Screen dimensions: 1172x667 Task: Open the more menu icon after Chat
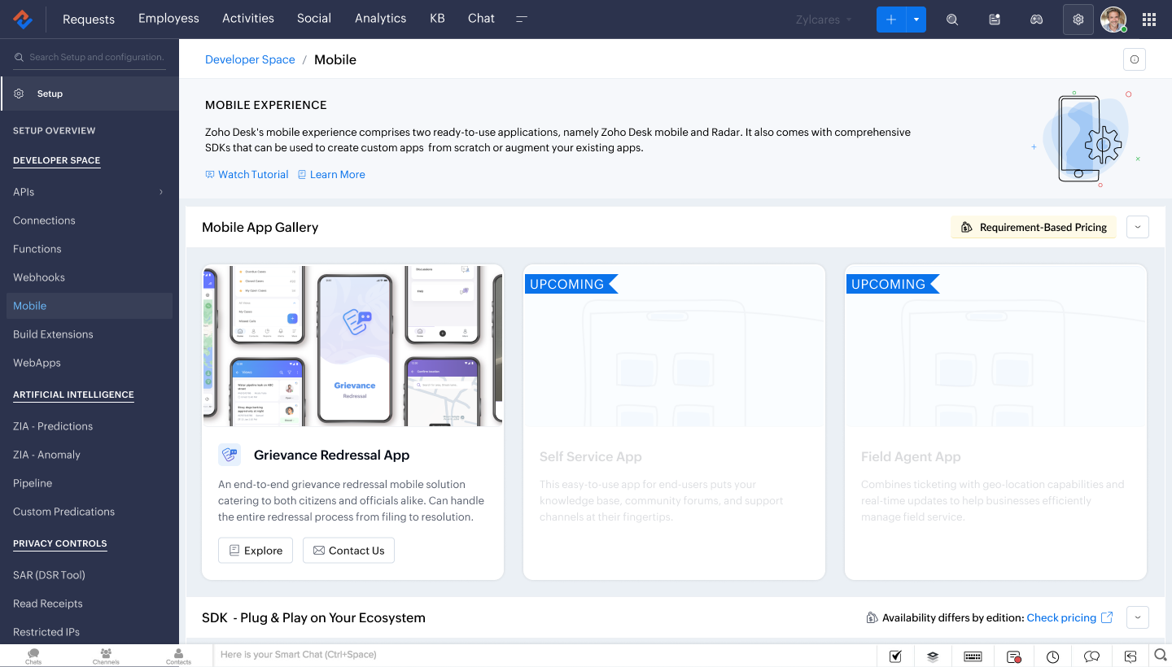pyautogui.click(x=522, y=19)
